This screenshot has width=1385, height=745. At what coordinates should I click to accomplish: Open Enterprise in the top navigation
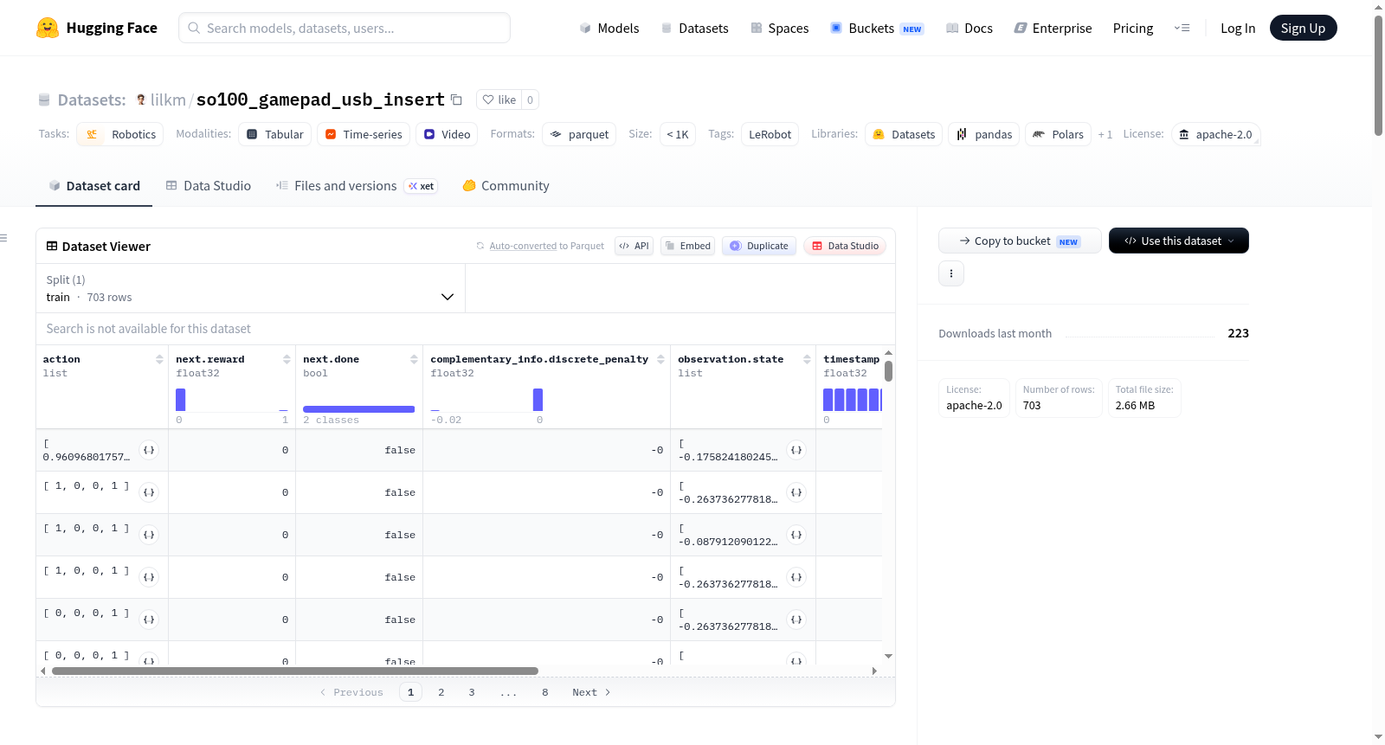(1053, 28)
